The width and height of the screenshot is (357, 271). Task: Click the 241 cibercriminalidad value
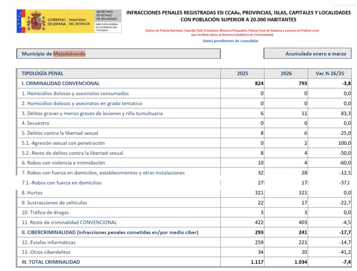303,232
